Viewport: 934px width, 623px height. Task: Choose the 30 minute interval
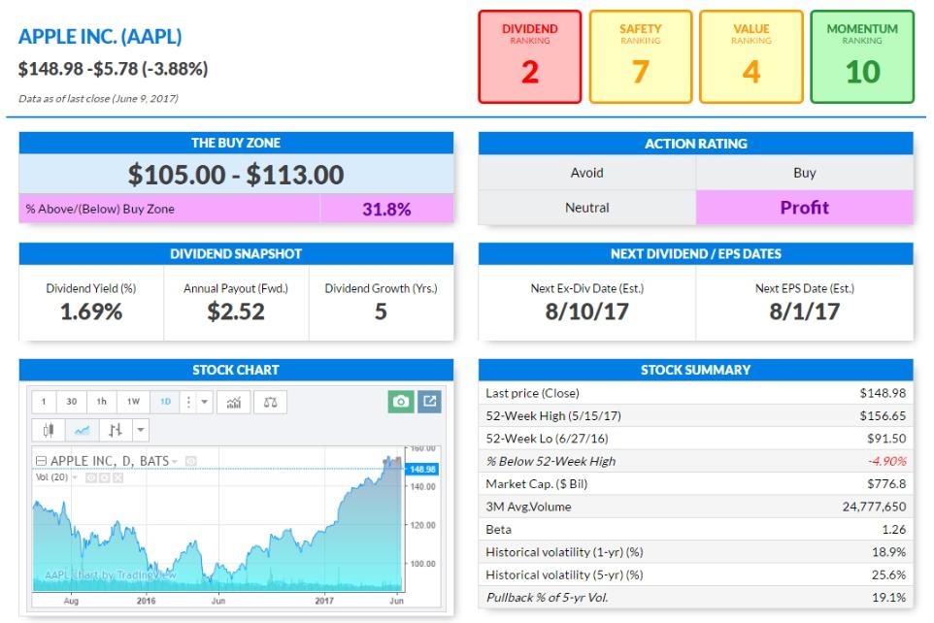[72, 403]
